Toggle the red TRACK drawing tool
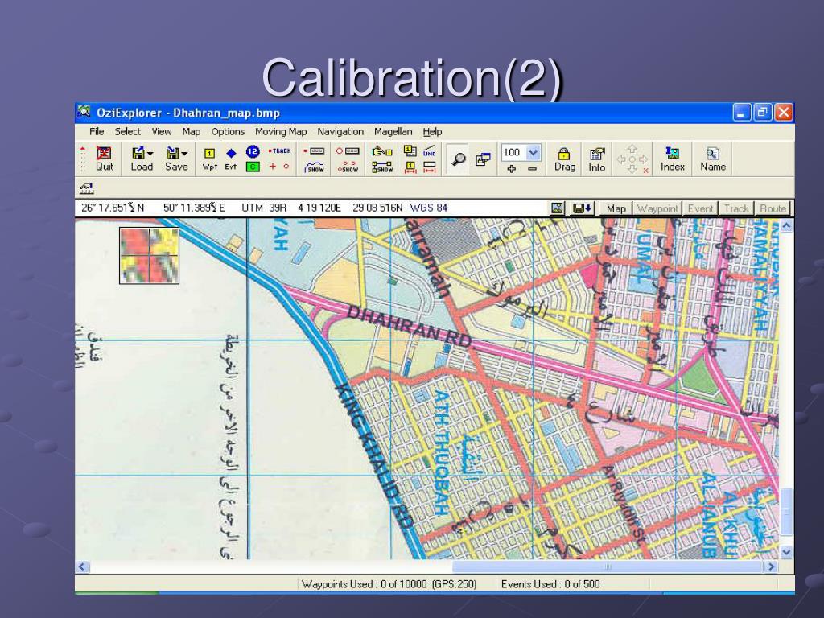This screenshot has width=824, height=618. point(279,150)
